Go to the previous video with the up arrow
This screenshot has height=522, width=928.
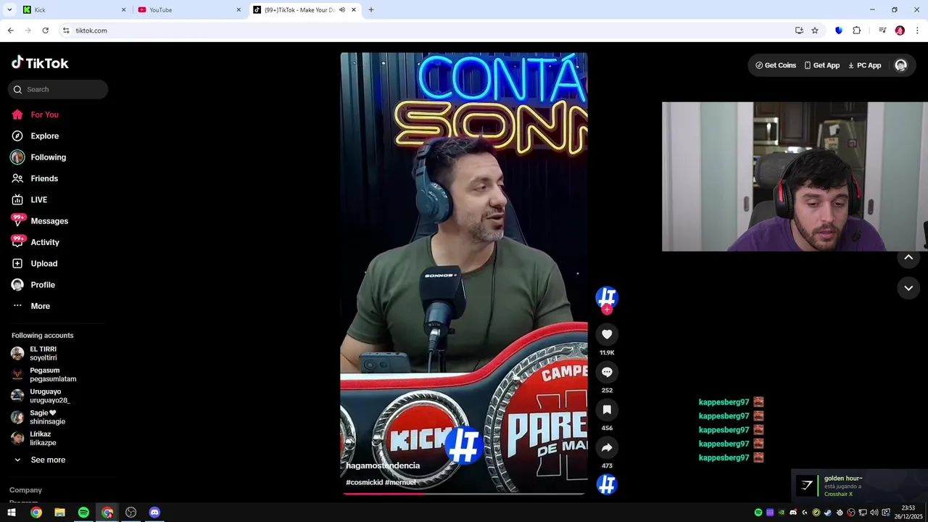click(x=908, y=257)
